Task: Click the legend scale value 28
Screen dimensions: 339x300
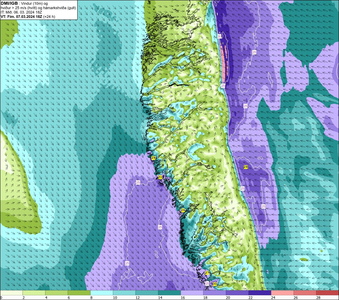Action: click(x=318, y=298)
